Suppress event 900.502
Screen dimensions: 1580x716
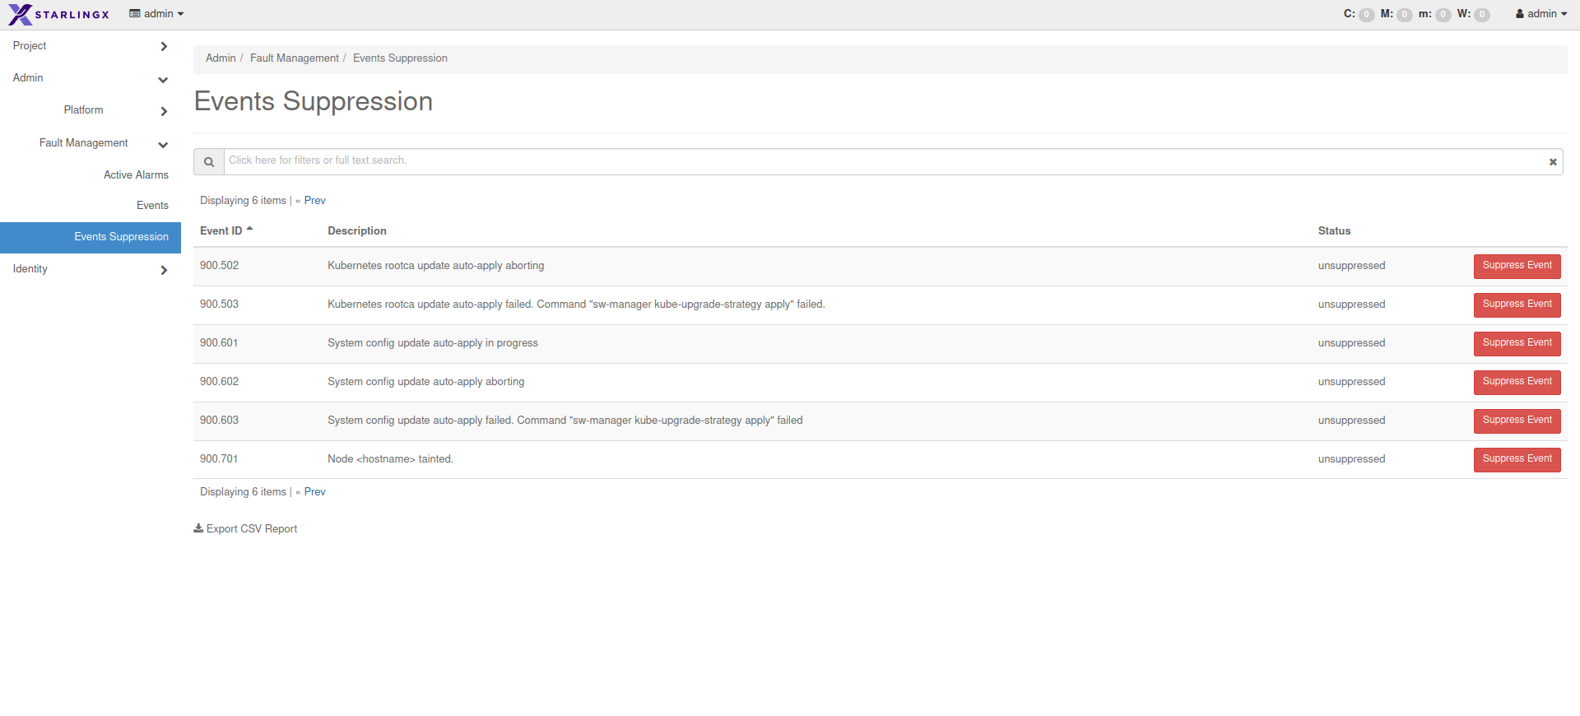1517,266
